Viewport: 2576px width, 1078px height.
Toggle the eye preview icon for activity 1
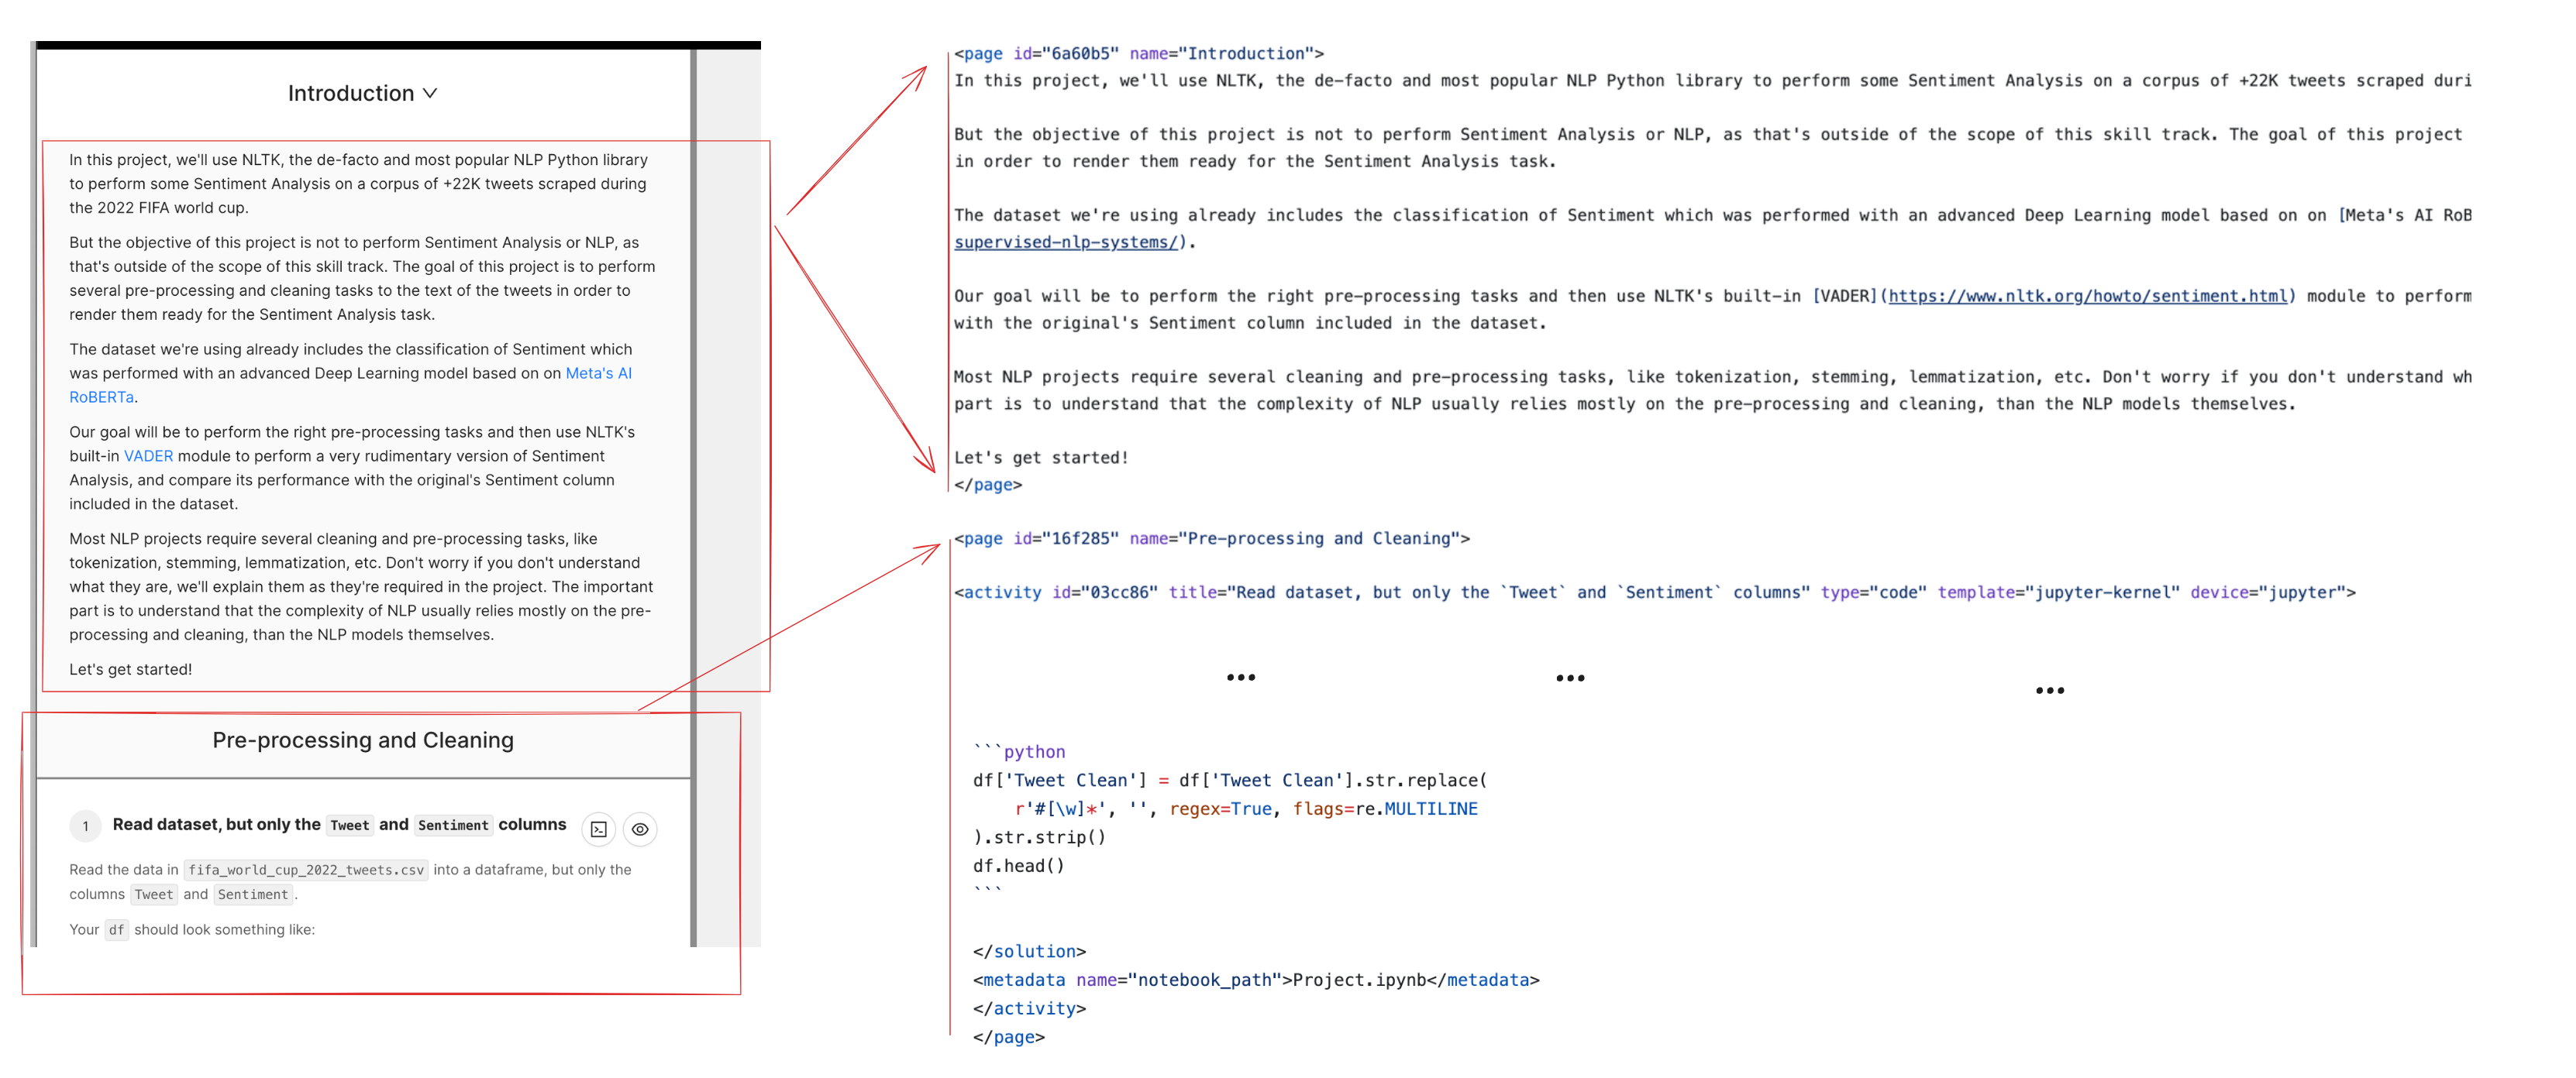tap(640, 829)
